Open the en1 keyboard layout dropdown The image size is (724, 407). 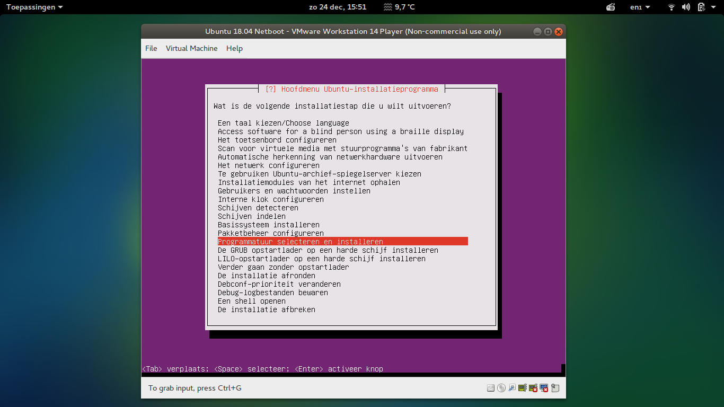click(639, 7)
